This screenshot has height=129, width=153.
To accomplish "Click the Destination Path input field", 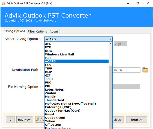I will (126, 70).
